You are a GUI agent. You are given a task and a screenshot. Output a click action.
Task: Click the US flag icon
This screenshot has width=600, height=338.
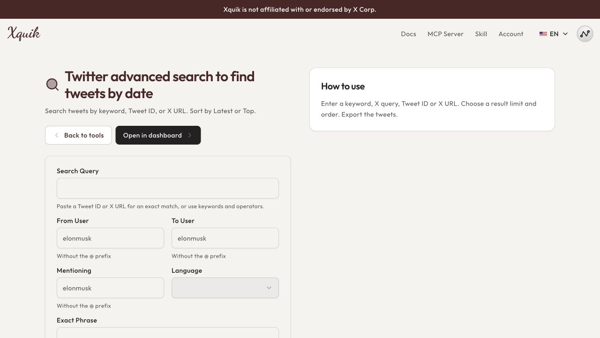point(543,34)
